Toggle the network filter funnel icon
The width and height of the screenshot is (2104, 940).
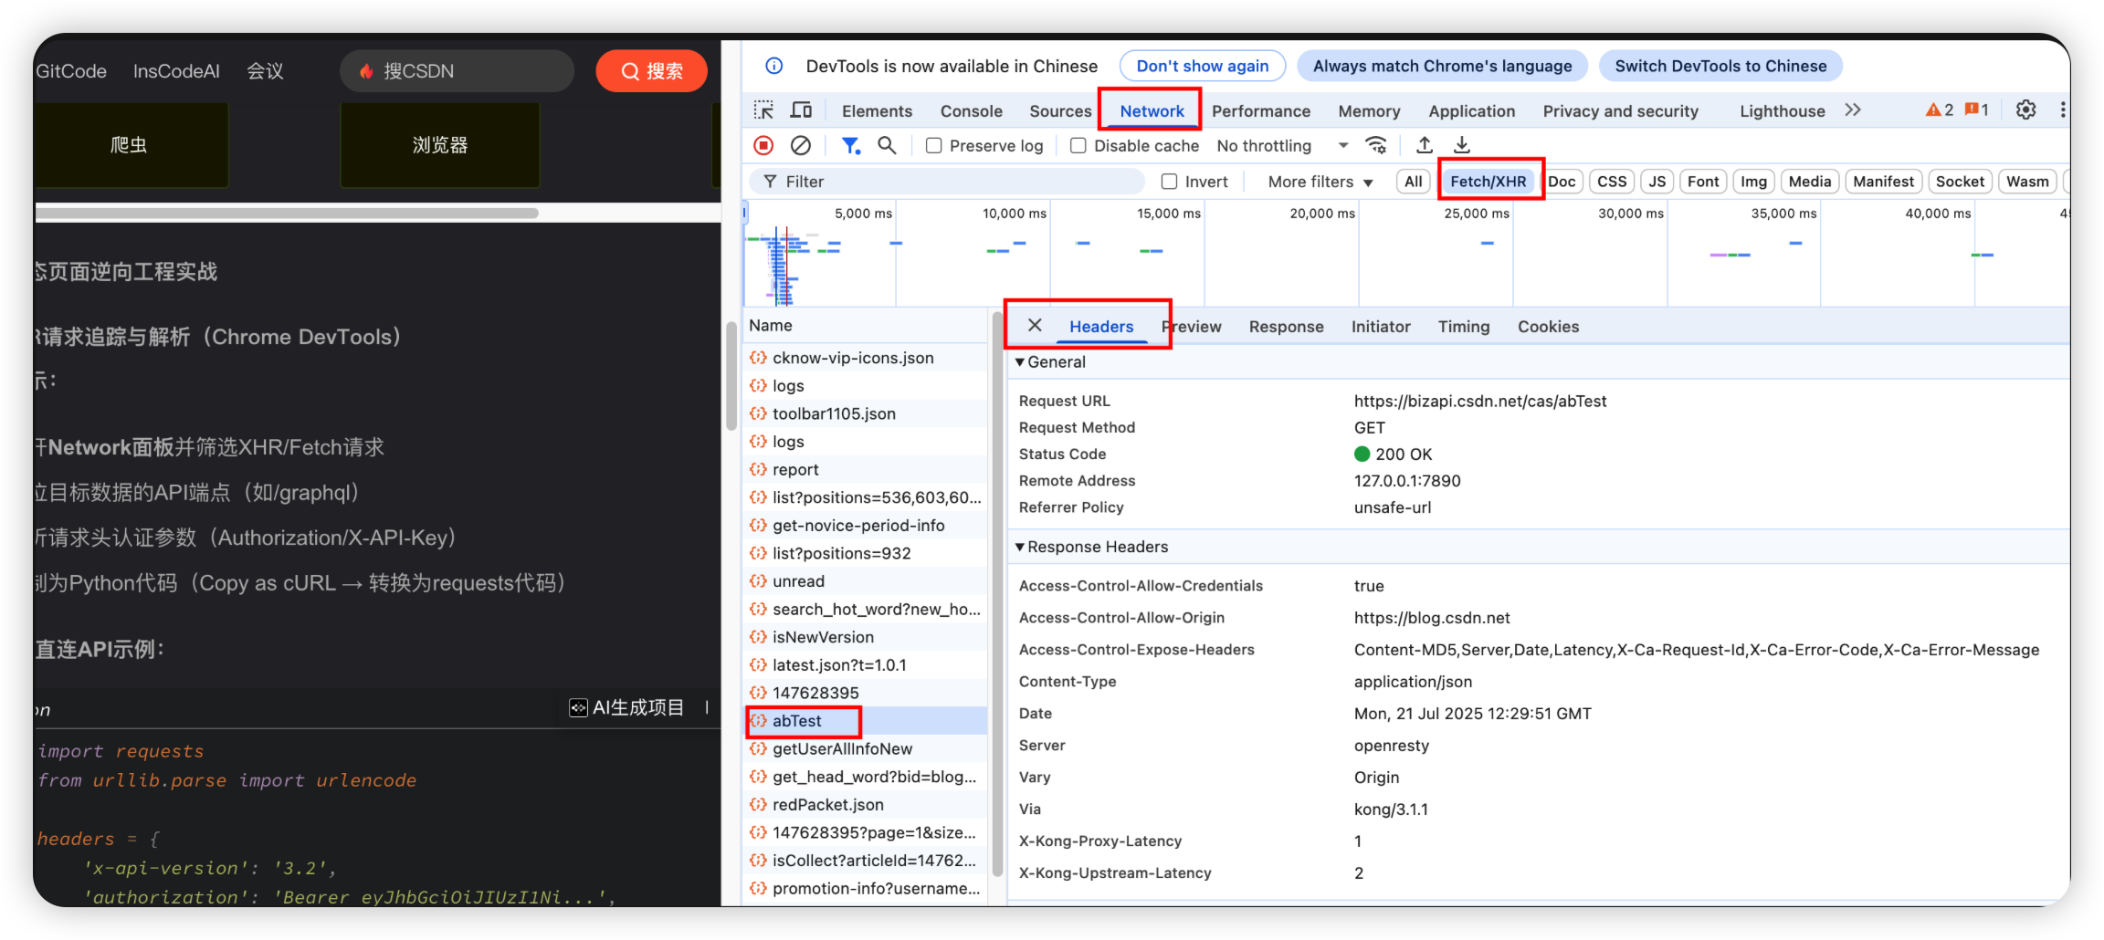click(x=850, y=145)
